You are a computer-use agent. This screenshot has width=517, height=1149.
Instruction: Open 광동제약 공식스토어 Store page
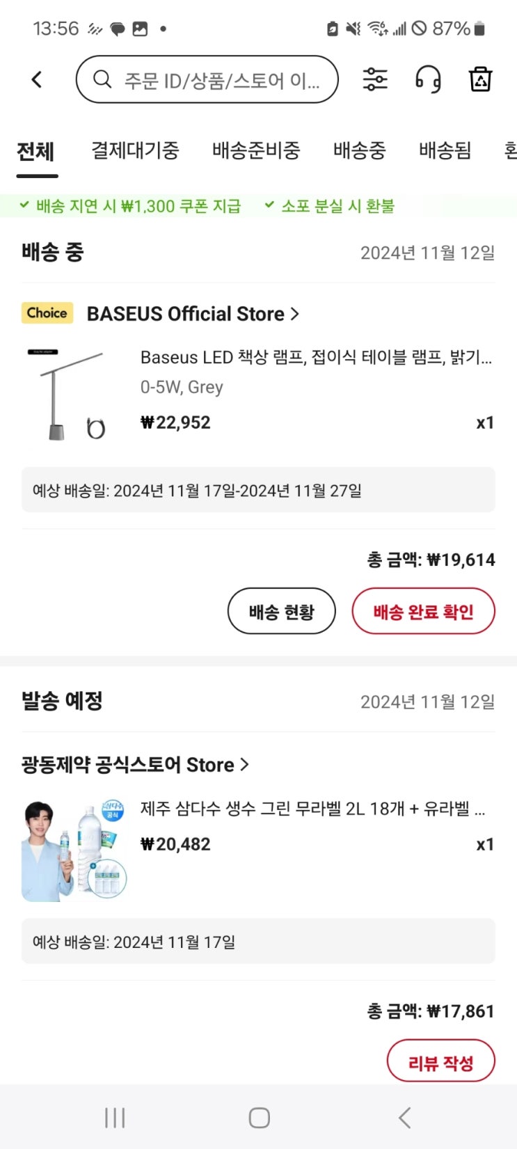(135, 765)
